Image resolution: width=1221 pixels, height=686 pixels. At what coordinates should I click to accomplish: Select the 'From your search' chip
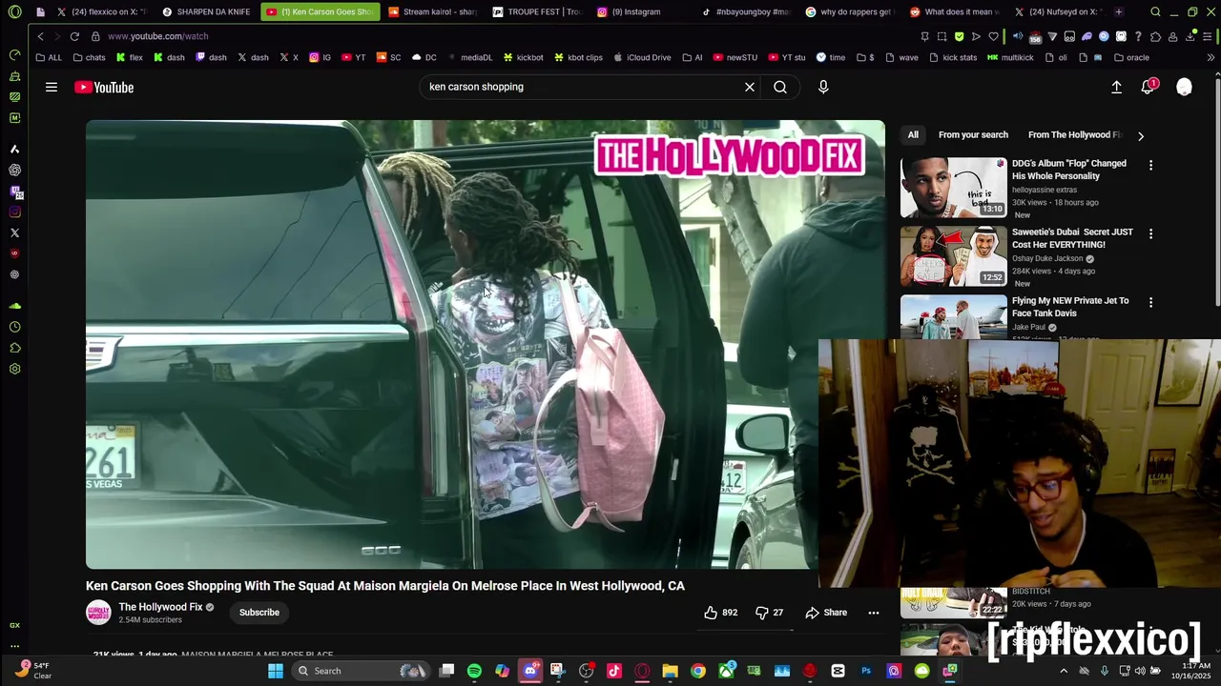point(973,135)
